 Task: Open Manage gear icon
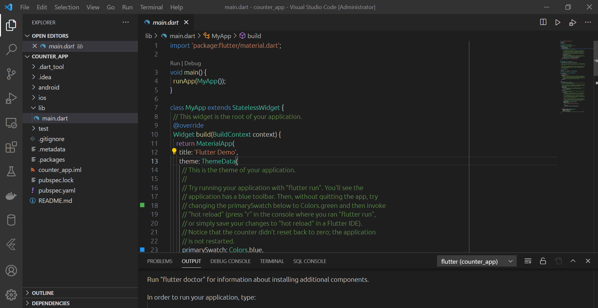pos(11,295)
